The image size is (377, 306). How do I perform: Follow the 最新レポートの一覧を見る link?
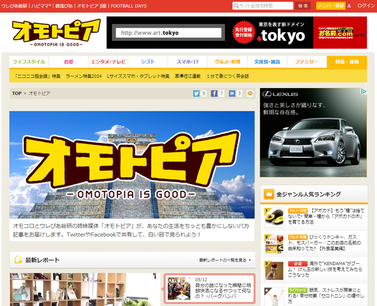[223, 259]
